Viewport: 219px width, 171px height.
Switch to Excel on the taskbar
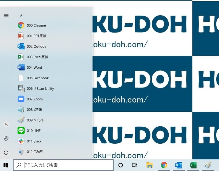tap(193, 165)
